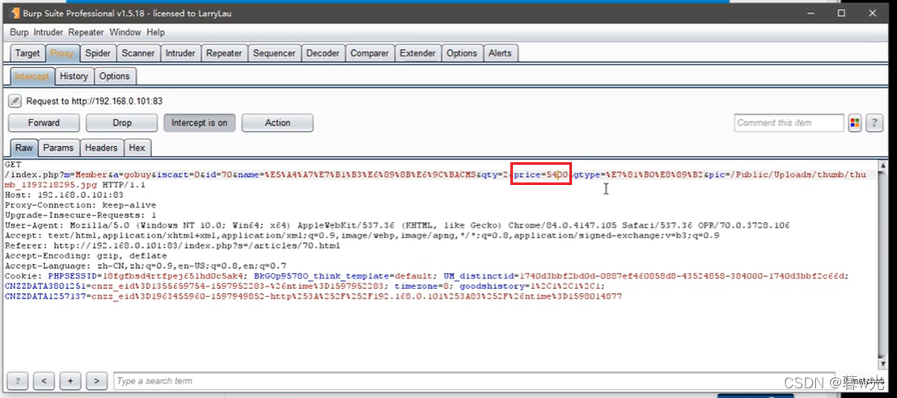The height and width of the screenshot is (398, 897).
Task: Click the plus search options button
Action: [70, 381]
